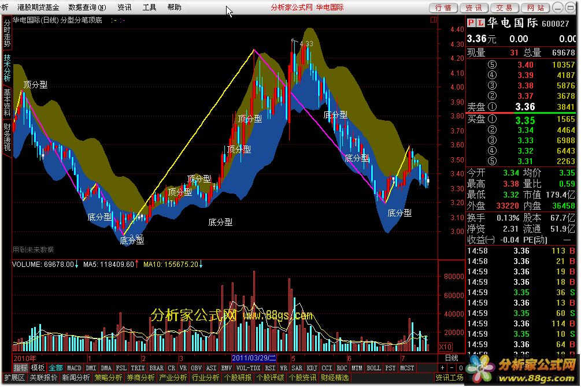Open the 个股评级 tab
Screen dimensions: 581x387
(x=270, y=377)
